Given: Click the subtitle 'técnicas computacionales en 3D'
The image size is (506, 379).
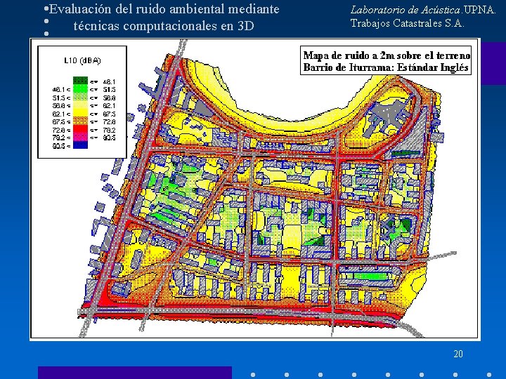Looking at the screenshot, I should tap(164, 25).
